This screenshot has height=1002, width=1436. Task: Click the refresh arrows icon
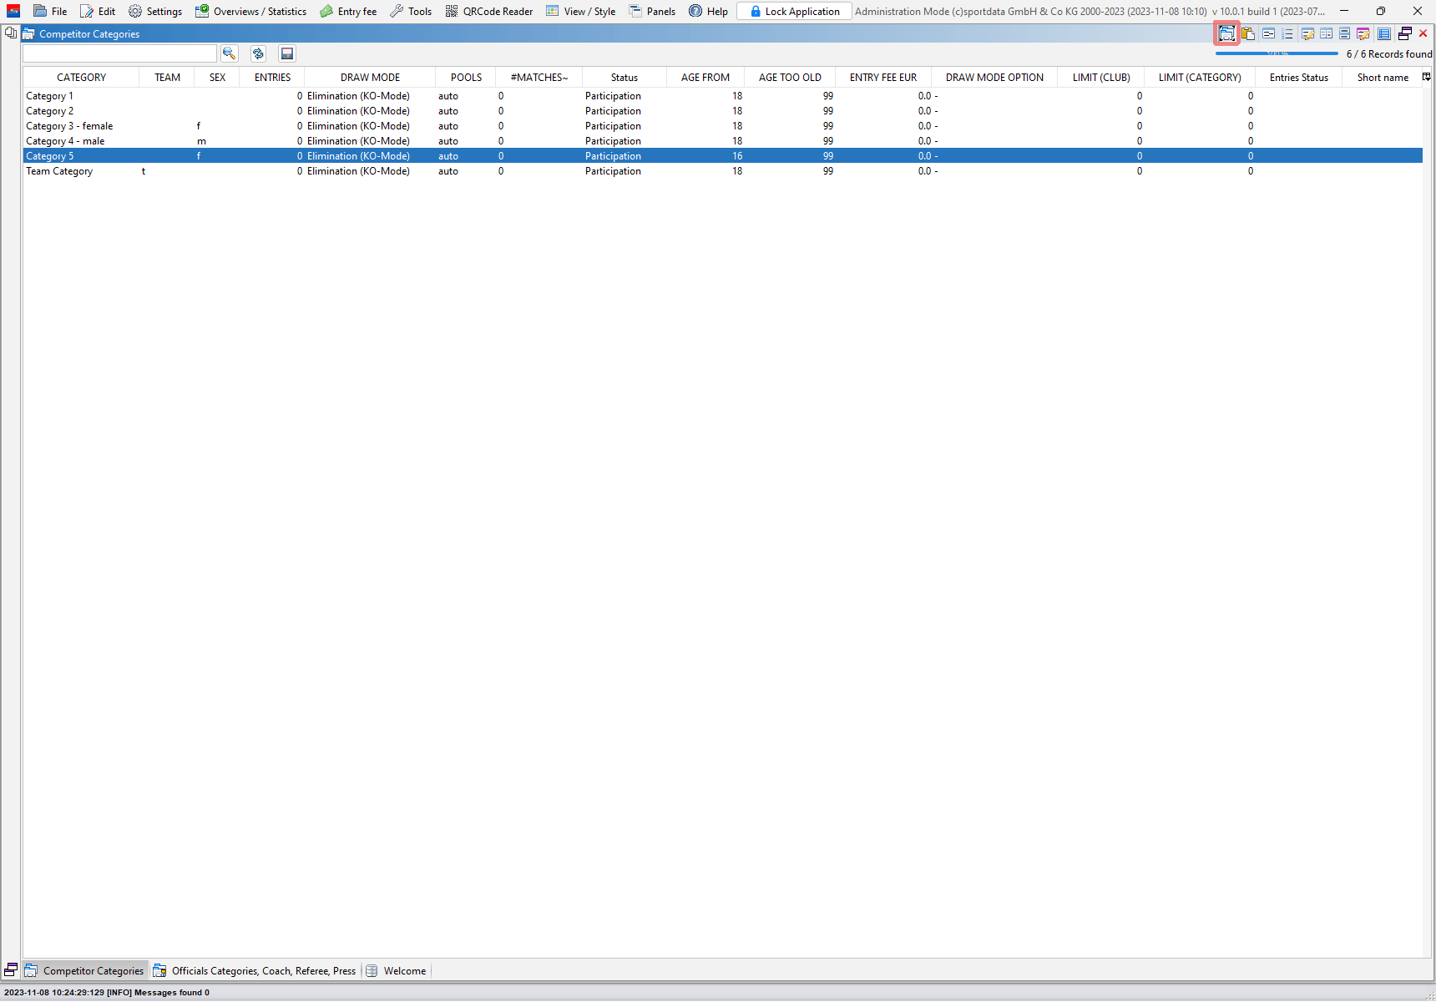(258, 53)
